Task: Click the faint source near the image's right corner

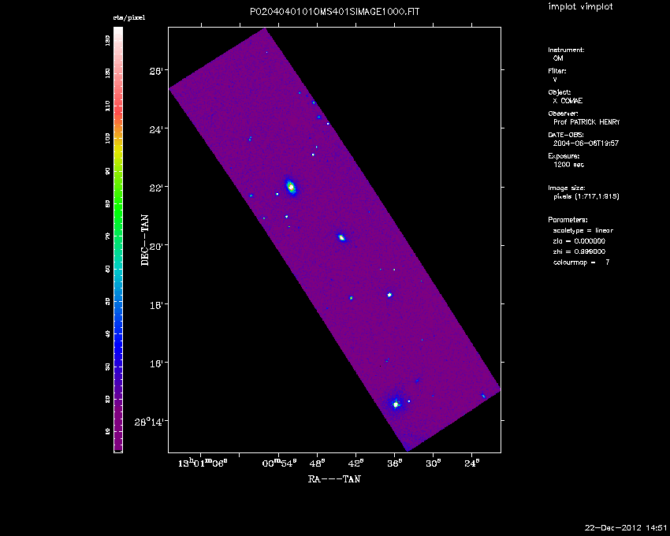Action: 483,396
